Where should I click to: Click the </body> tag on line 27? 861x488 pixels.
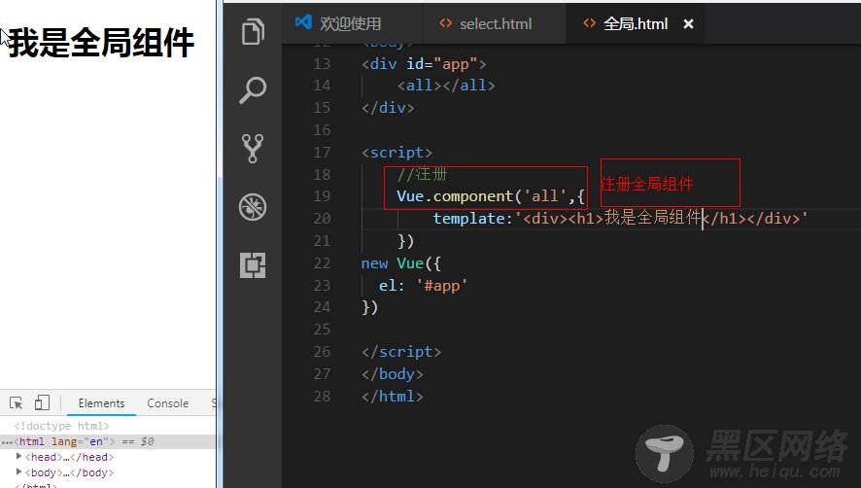pyautogui.click(x=392, y=374)
